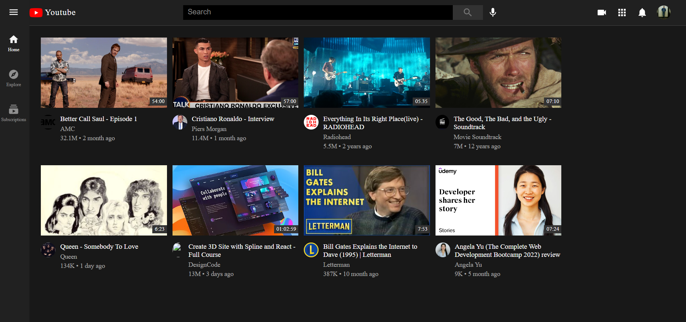Click the 07:10 duration badge
The image size is (686, 322).
tap(552, 101)
